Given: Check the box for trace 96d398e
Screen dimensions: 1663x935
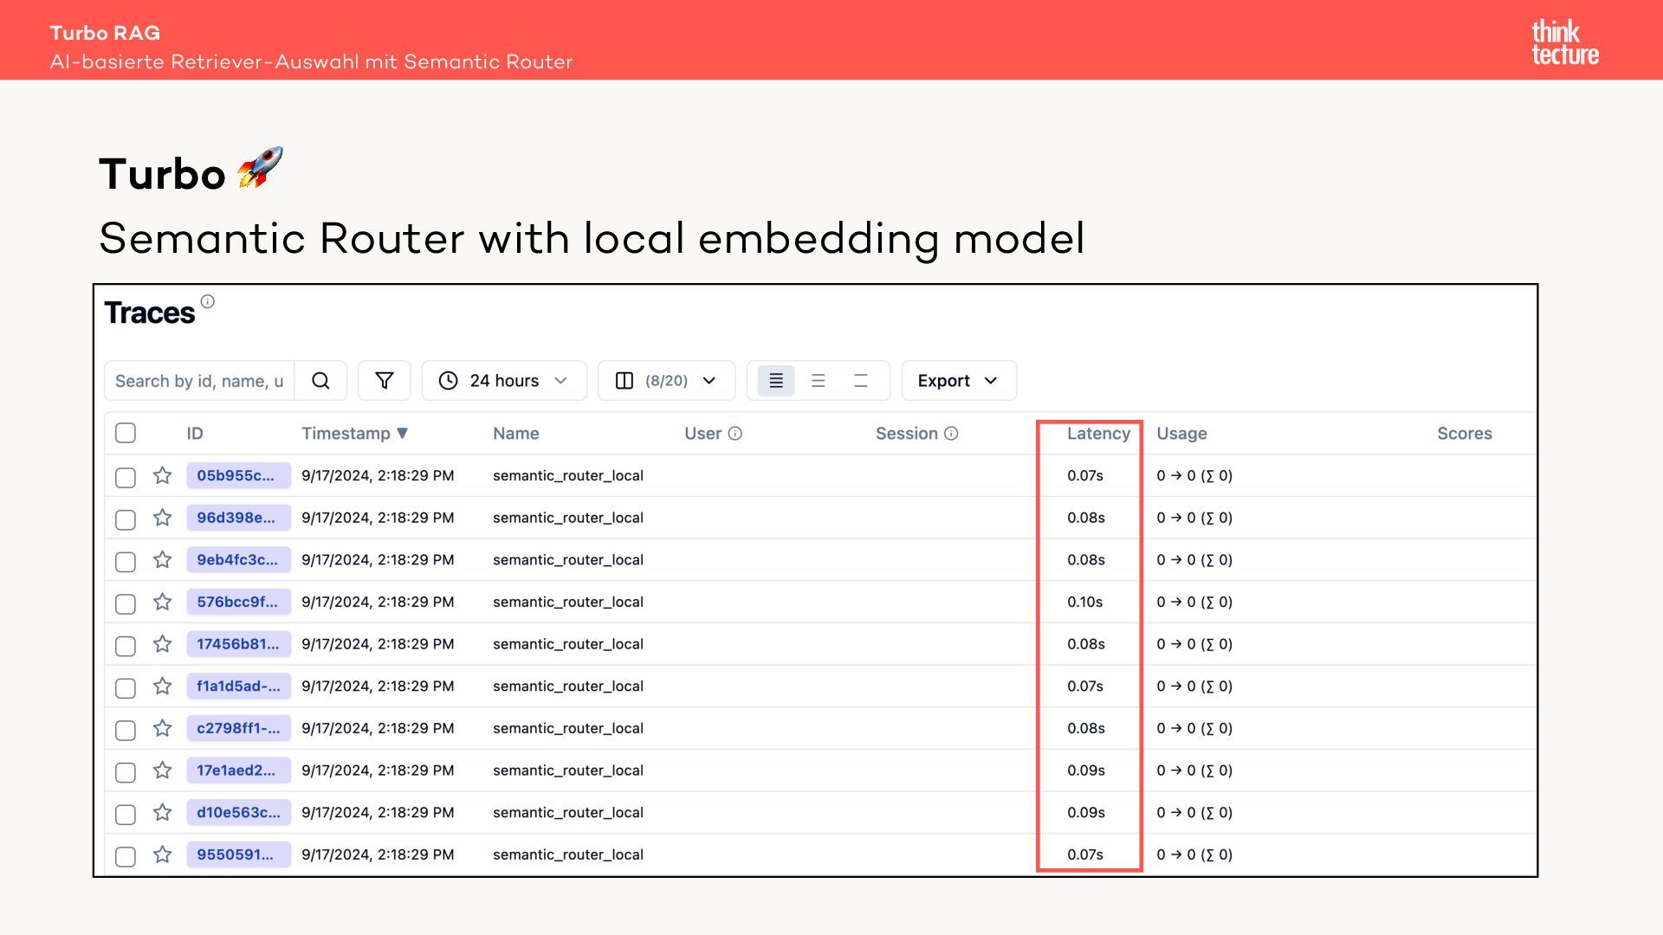Looking at the screenshot, I should pos(126,519).
